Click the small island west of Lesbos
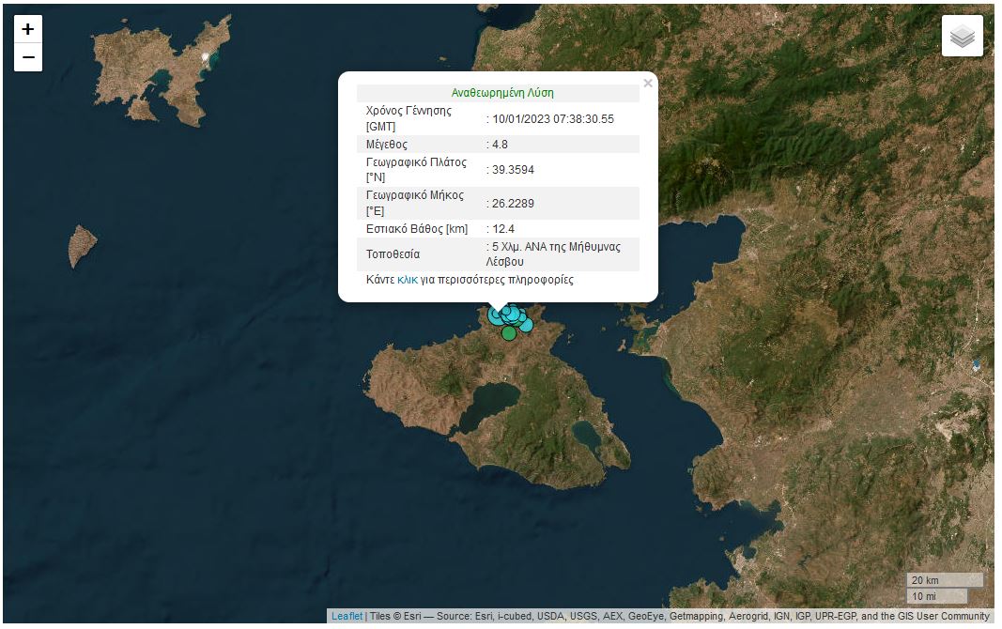The height and width of the screenshot is (629, 1002). [x=83, y=246]
